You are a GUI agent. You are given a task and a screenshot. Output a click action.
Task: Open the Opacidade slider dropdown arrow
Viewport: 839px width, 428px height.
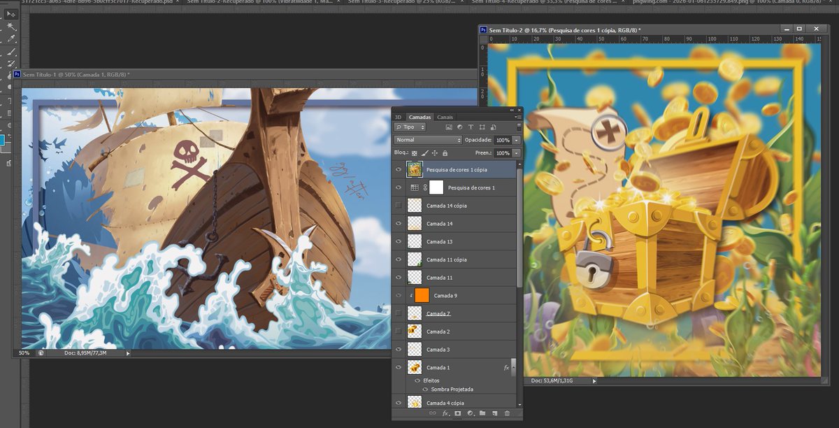click(517, 140)
